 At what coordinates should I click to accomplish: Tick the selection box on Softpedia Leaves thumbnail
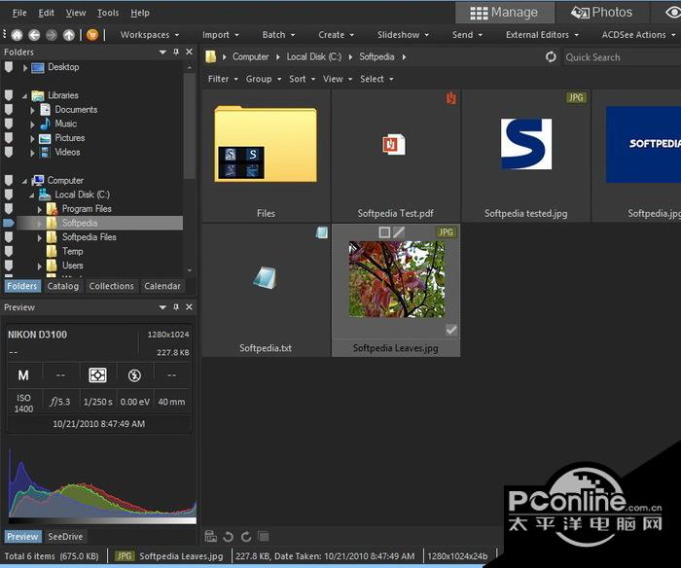click(384, 232)
